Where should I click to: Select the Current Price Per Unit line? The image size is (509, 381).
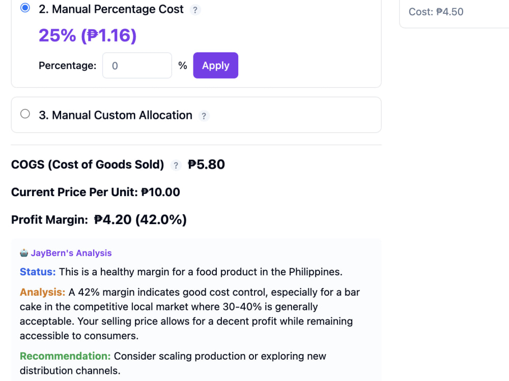tap(96, 192)
